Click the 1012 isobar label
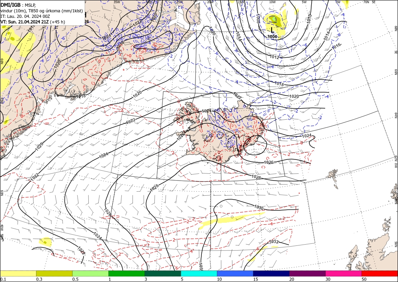This screenshot has height=282, width=398. pos(274,57)
